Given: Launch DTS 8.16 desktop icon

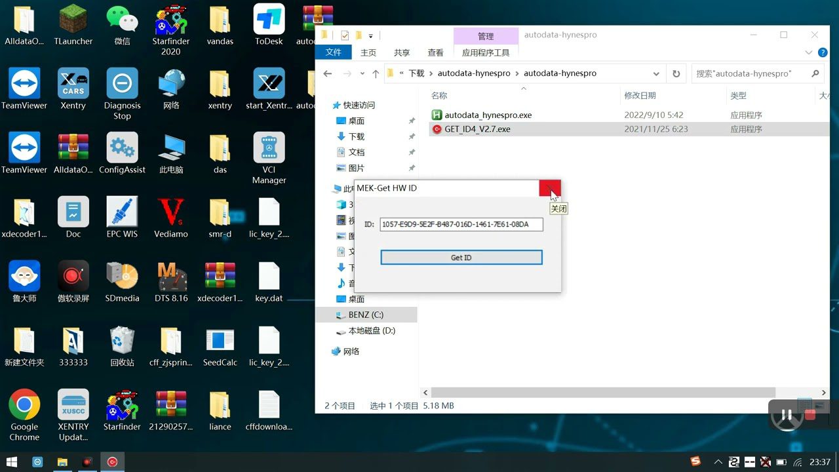Looking at the screenshot, I should (170, 282).
